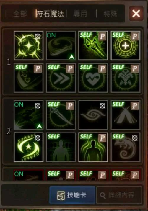
Task: Switch to the 專用 tab
Action: [x=80, y=14]
